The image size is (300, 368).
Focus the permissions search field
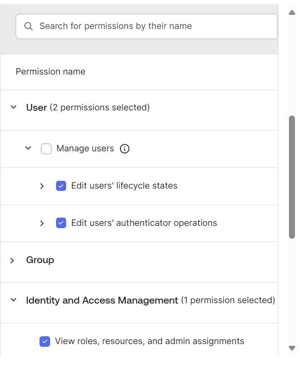[152, 26]
